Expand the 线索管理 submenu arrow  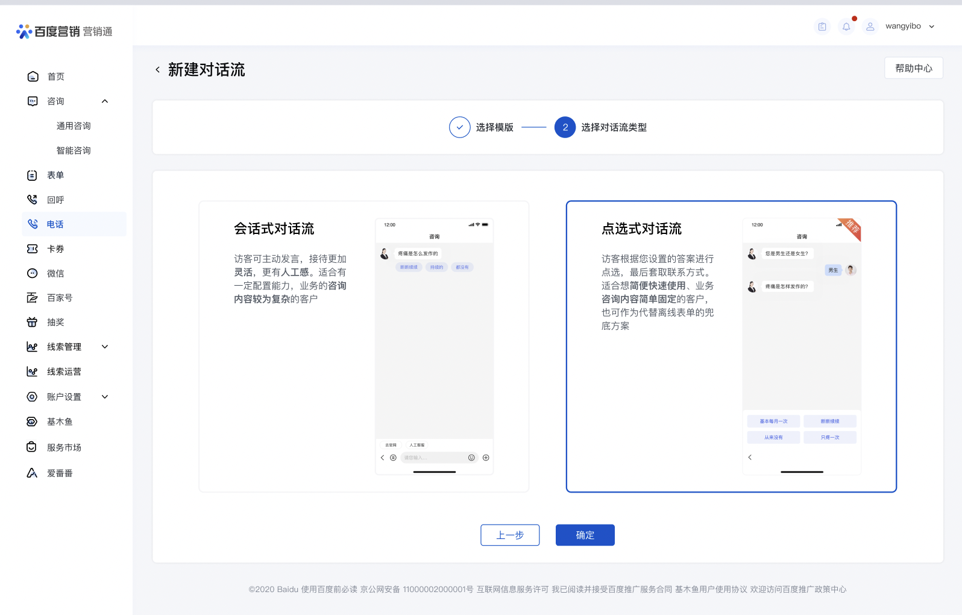coord(105,347)
